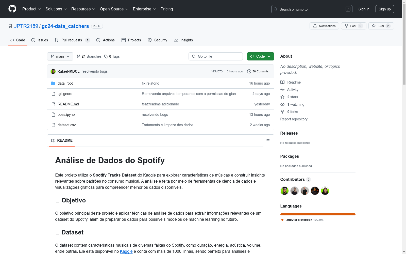Click the dataset.csv file icon

[x=53, y=125]
